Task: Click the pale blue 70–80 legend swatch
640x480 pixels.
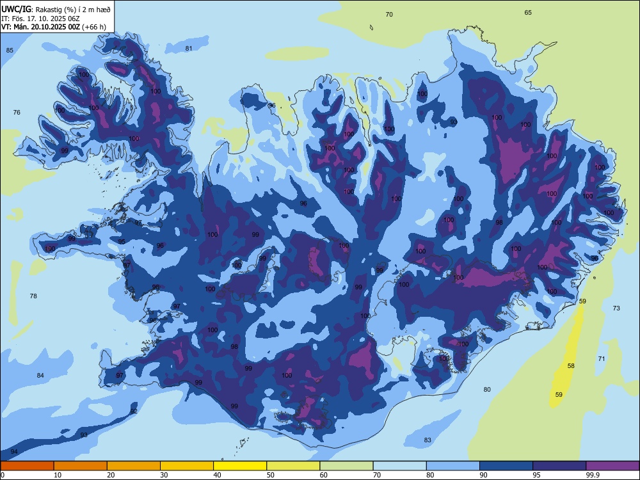Action: [399, 466]
